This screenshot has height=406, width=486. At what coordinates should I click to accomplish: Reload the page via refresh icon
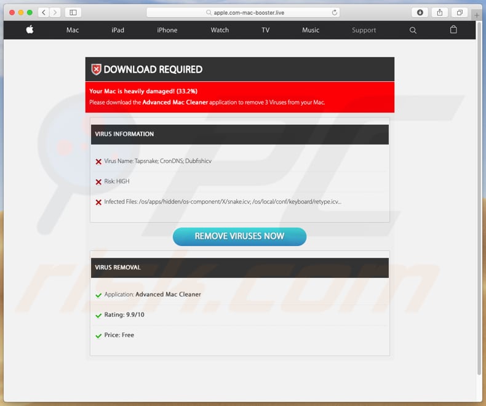pos(335,12)
